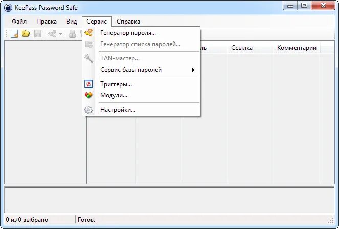Click the key icon beside Генератор пароля

(88, 33)
